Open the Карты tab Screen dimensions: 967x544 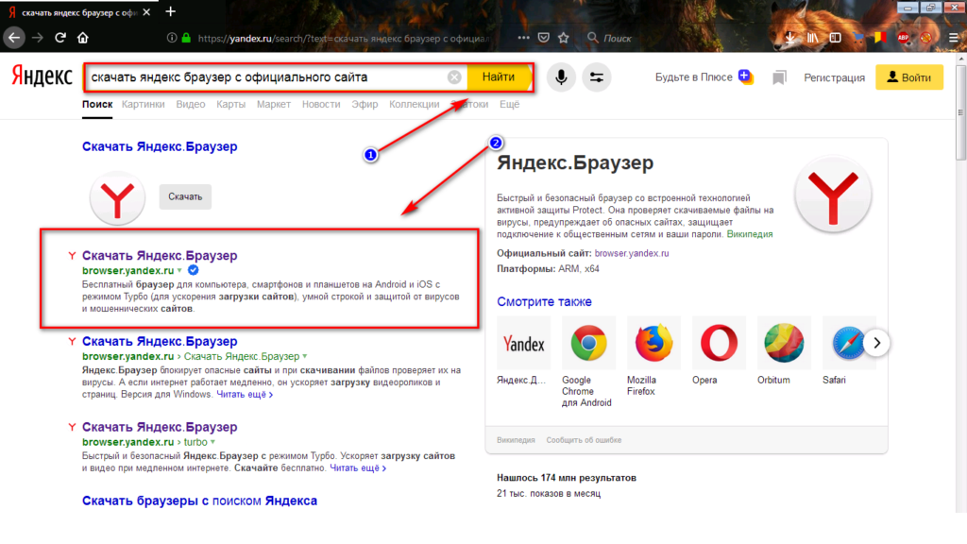(230, 104)
